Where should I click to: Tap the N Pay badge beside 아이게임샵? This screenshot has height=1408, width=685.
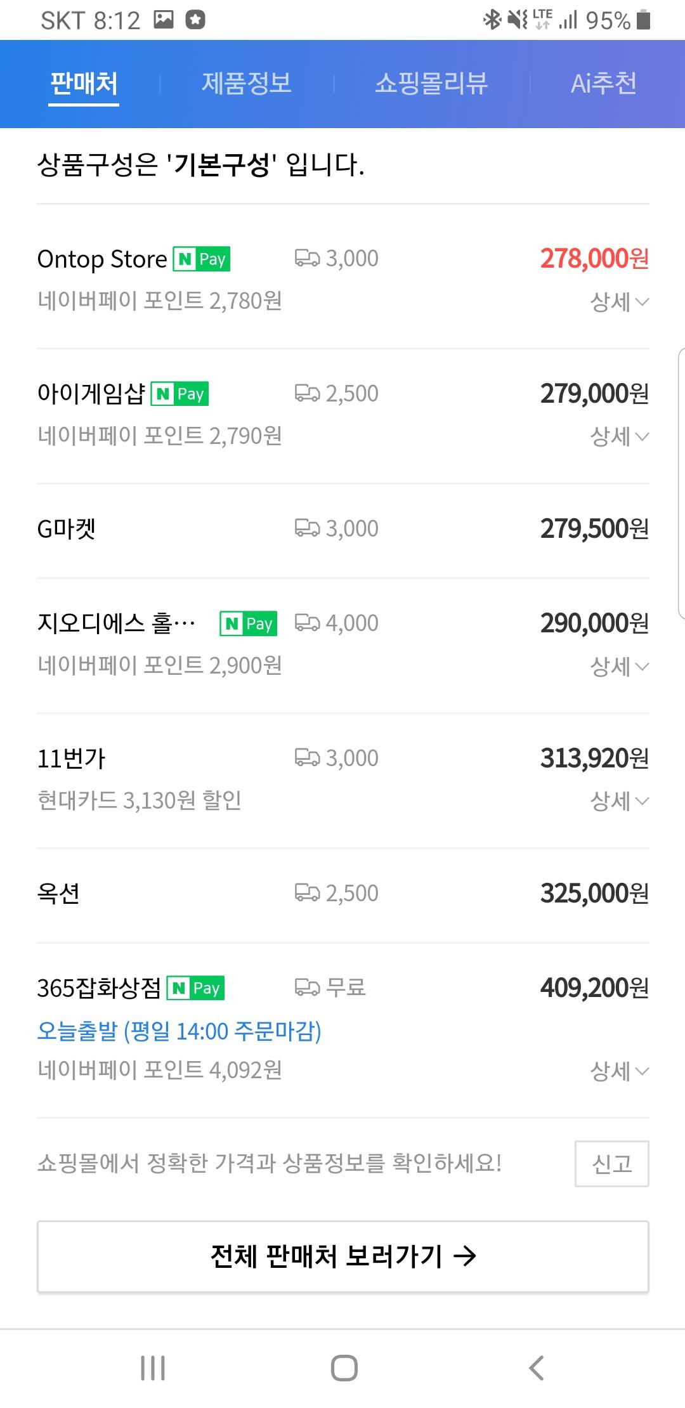[180, 394]
